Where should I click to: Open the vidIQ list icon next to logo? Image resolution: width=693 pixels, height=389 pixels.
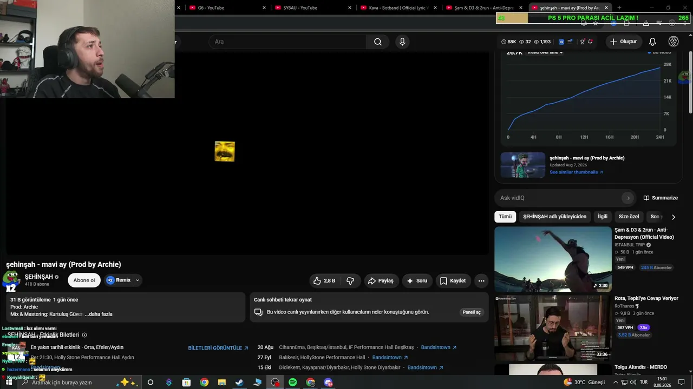click(x=570, y=42)
